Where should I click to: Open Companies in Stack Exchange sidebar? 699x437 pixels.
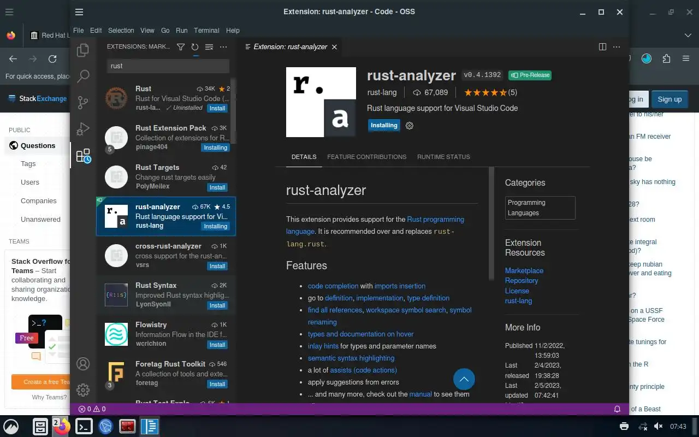[x=38, y=200]
